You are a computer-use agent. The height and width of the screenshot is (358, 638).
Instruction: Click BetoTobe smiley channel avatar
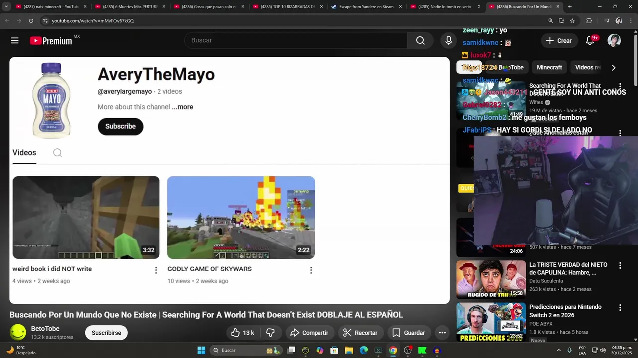pos(18,332)
